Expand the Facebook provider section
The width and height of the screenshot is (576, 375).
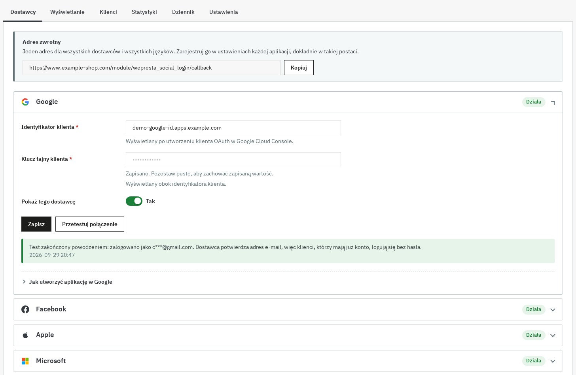[x=553, y=310]
